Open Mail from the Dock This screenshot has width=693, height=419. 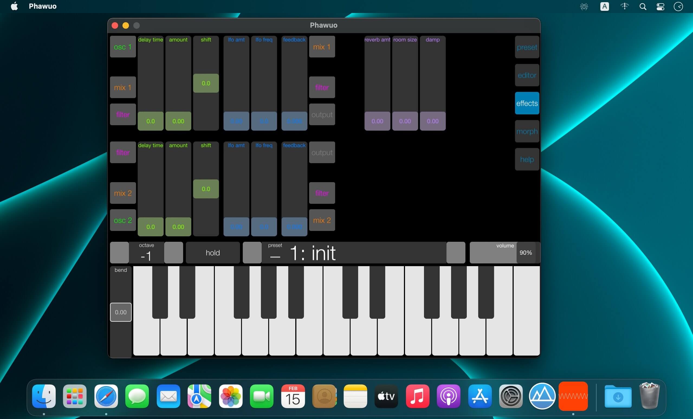pyautogui.click(x=168, y=396)
